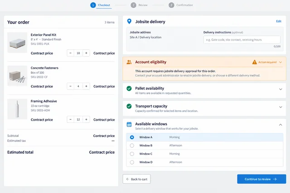Expand the Transport capacity section
The width and height of the screenshot is (290, 193).
point(280,107)
